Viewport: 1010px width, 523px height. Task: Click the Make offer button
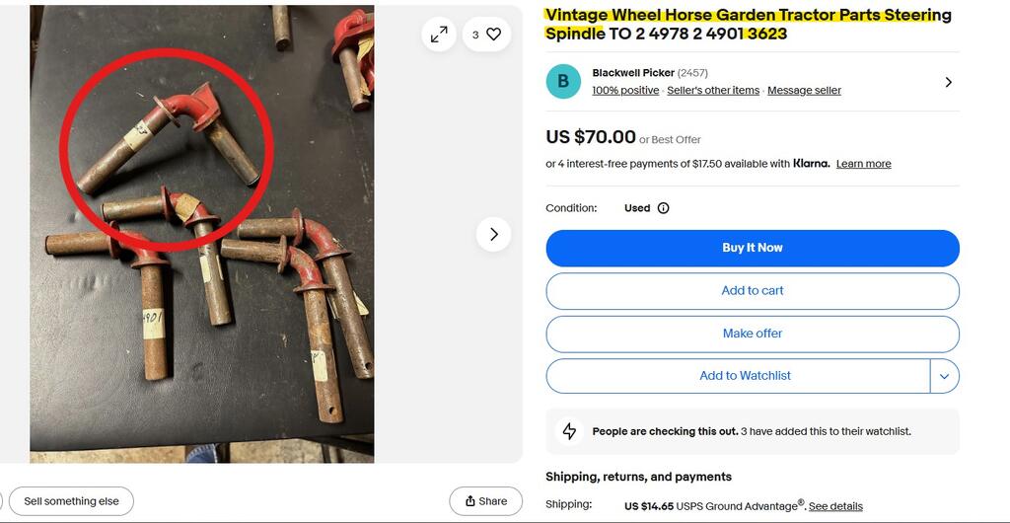[x=752, y=334]
